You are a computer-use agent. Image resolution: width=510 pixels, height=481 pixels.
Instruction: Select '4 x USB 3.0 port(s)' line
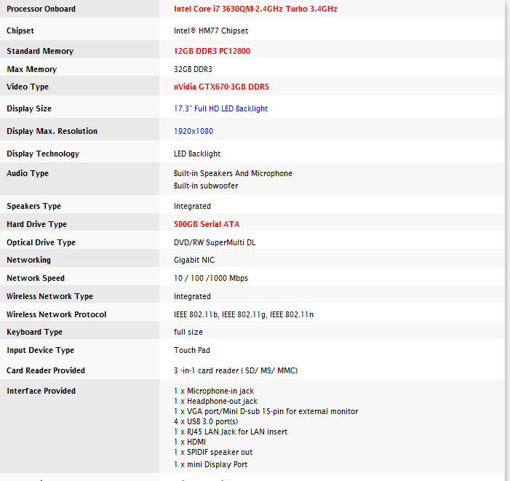tap(206, 421)
